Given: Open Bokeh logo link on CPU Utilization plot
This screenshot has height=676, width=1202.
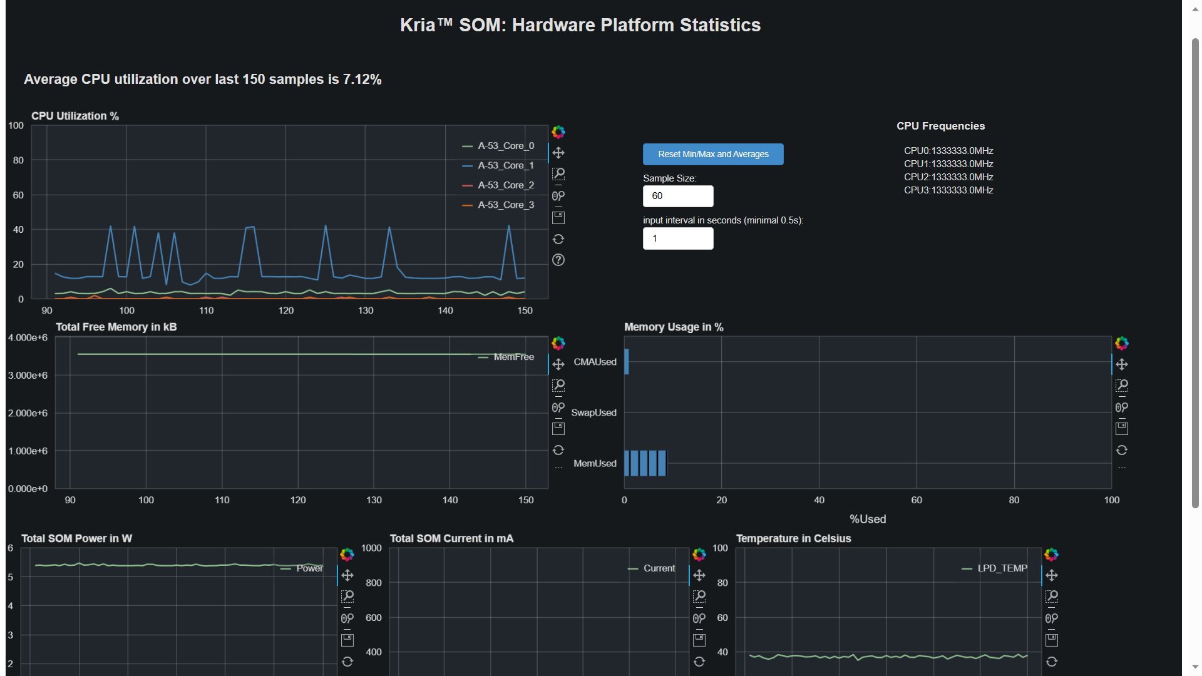Looking at the screenshot, I should [558, 132].
